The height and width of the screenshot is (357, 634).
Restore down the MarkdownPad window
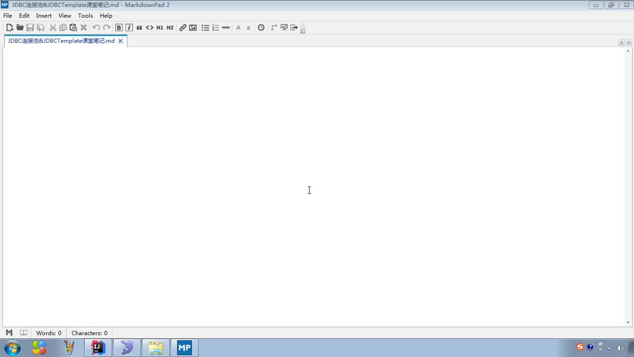tap(611, 5)
